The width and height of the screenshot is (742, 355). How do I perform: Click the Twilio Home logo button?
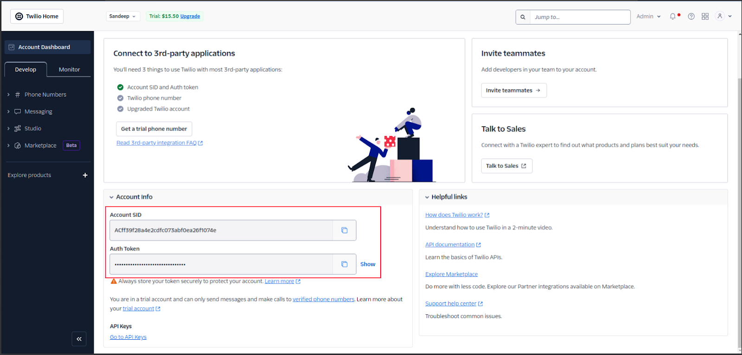pyautogui.click(x=37, y=16)
